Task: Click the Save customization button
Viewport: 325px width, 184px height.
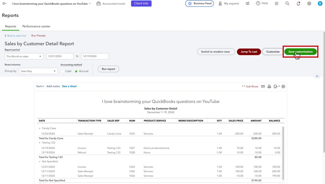Action: tap(300, 51)
